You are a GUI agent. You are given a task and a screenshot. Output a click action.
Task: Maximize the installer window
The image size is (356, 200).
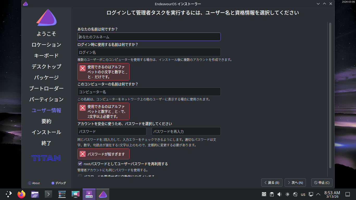coord(324,4)
